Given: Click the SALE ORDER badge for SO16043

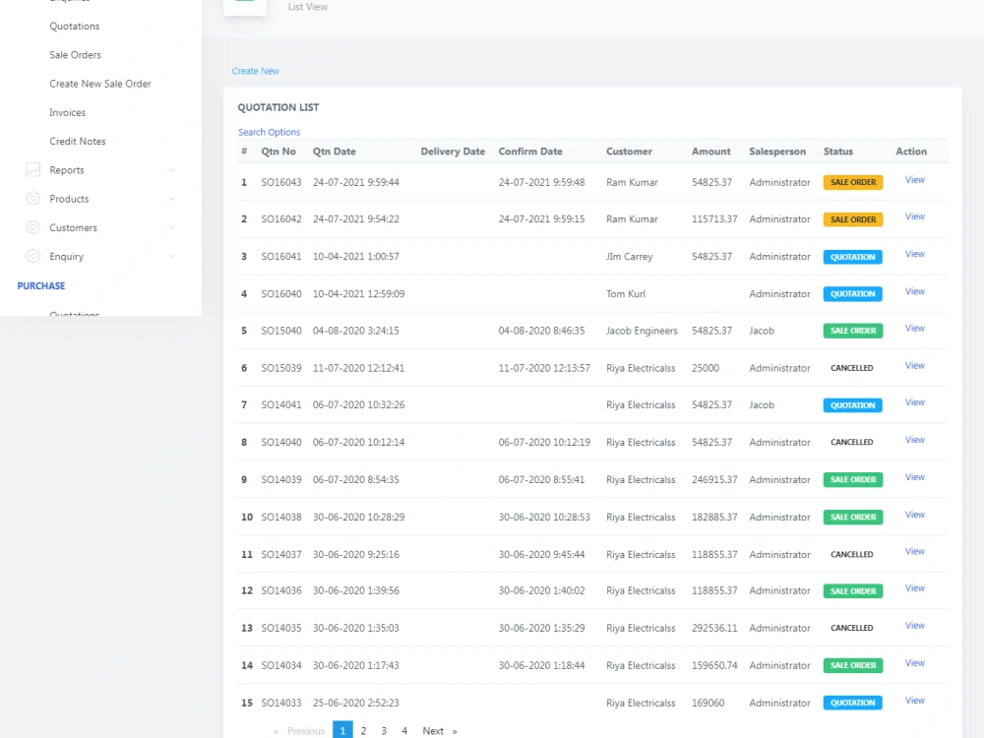Looking at the screenshot, I should click(853, 183).
